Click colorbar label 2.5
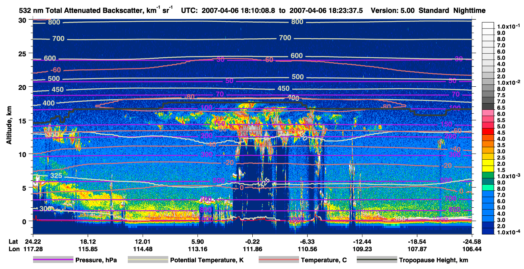 pos(501,157)
